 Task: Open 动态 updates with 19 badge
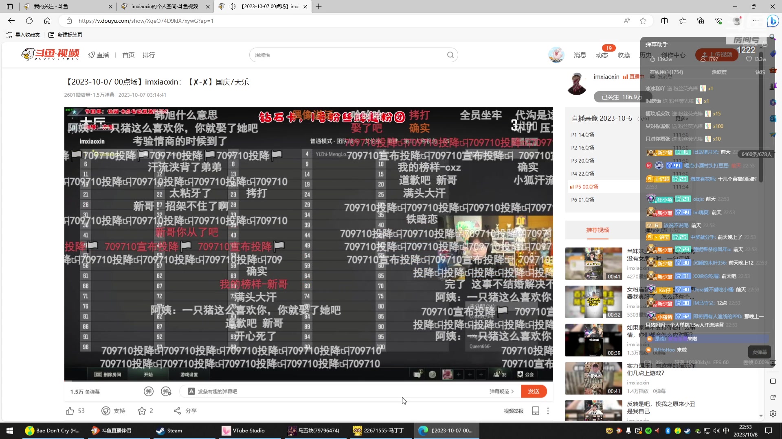pyautogui.click(x=602, y=55)
